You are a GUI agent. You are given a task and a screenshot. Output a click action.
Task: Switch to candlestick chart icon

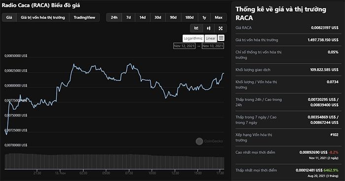(208, 28)
